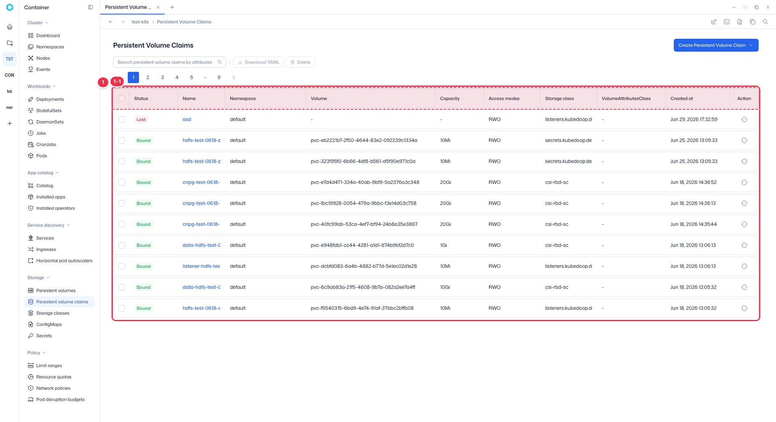Go to page 9 of results
The height and width of the screenshot is (422, 776).
tap(219, 77)
